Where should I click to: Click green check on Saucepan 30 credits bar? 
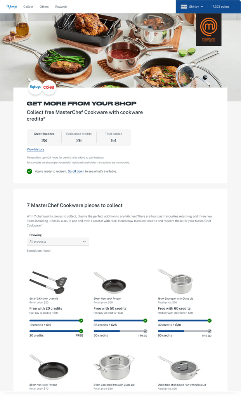point(210,321)
